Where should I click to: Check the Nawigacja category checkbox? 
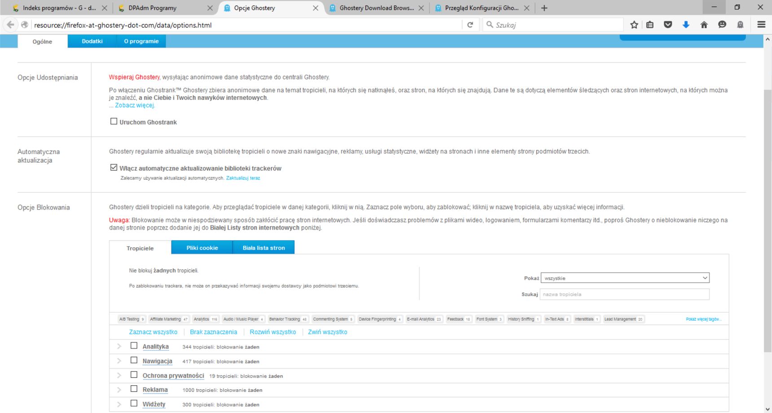pos(134,360)
